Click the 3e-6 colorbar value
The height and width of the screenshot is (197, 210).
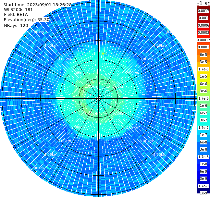(204, 91)
